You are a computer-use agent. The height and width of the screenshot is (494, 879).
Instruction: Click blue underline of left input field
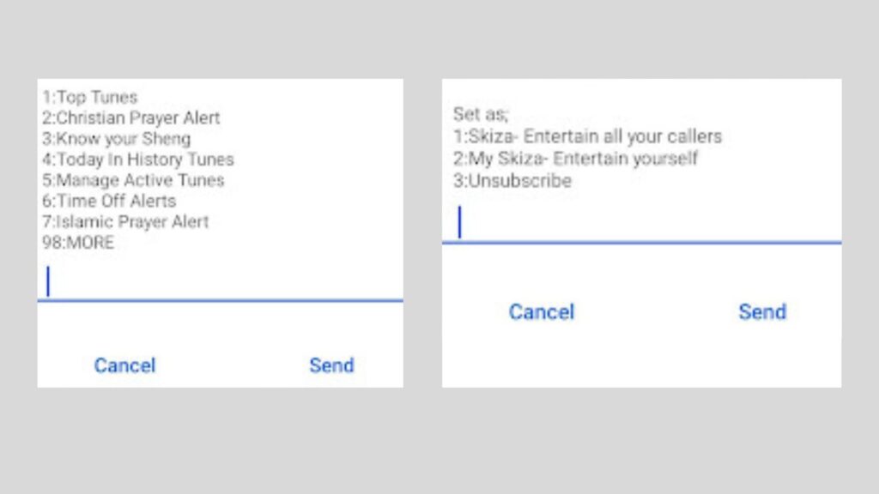coord(221,301)
